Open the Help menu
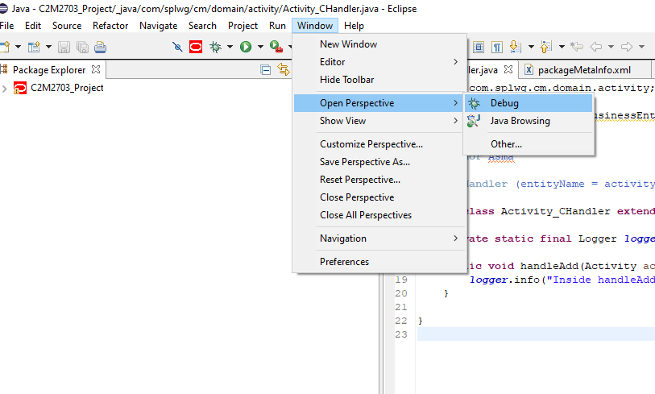Screen dimensions: 655x394 pos(354,26)
